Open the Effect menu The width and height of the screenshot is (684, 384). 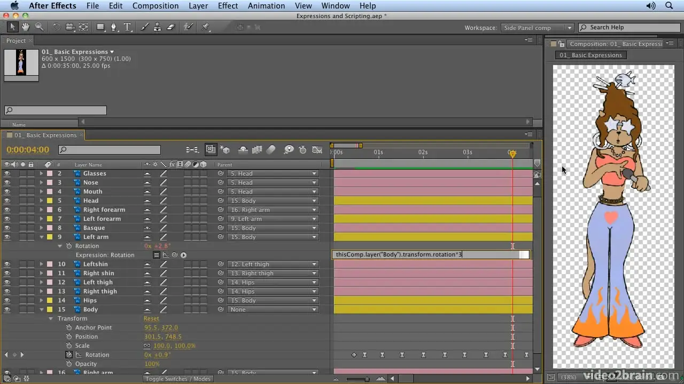[x=228, y=6]
